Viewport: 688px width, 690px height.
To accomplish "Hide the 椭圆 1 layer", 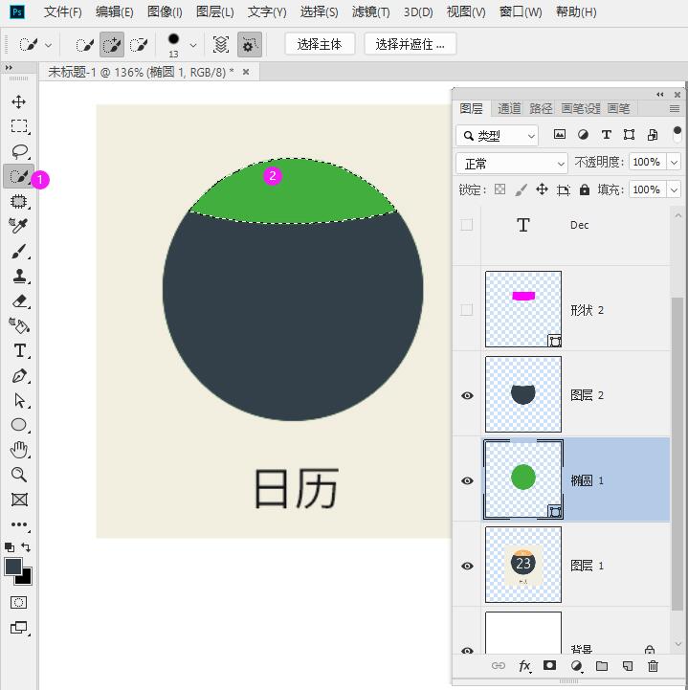I will click(x=467, y=480).
